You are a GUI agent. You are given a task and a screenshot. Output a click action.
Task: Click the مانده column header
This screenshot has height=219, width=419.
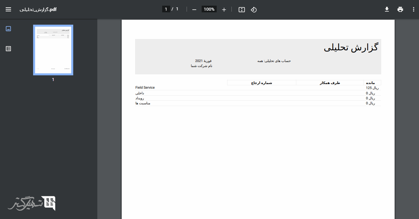coord(371,83)
